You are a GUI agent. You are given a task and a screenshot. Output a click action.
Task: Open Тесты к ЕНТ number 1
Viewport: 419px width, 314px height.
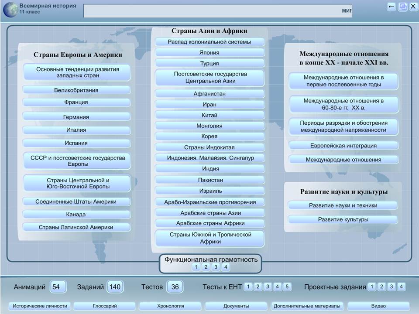tap(248, 287)
